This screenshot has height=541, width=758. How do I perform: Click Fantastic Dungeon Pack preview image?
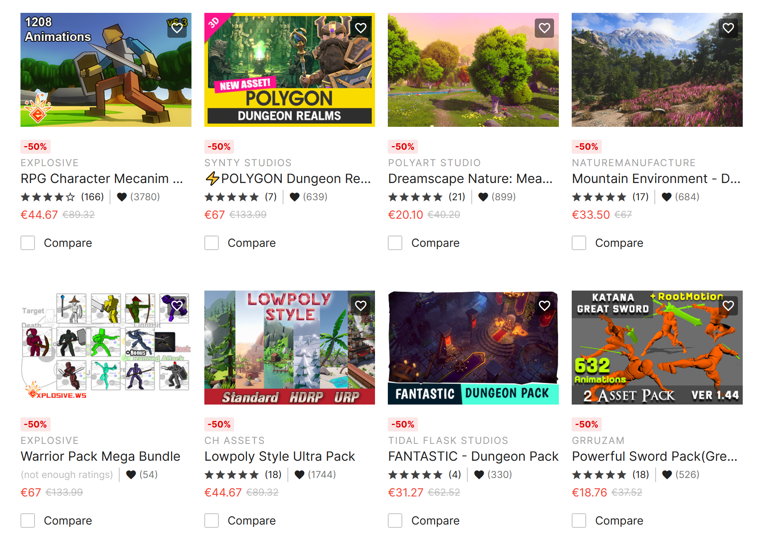[x=473, y=348]
